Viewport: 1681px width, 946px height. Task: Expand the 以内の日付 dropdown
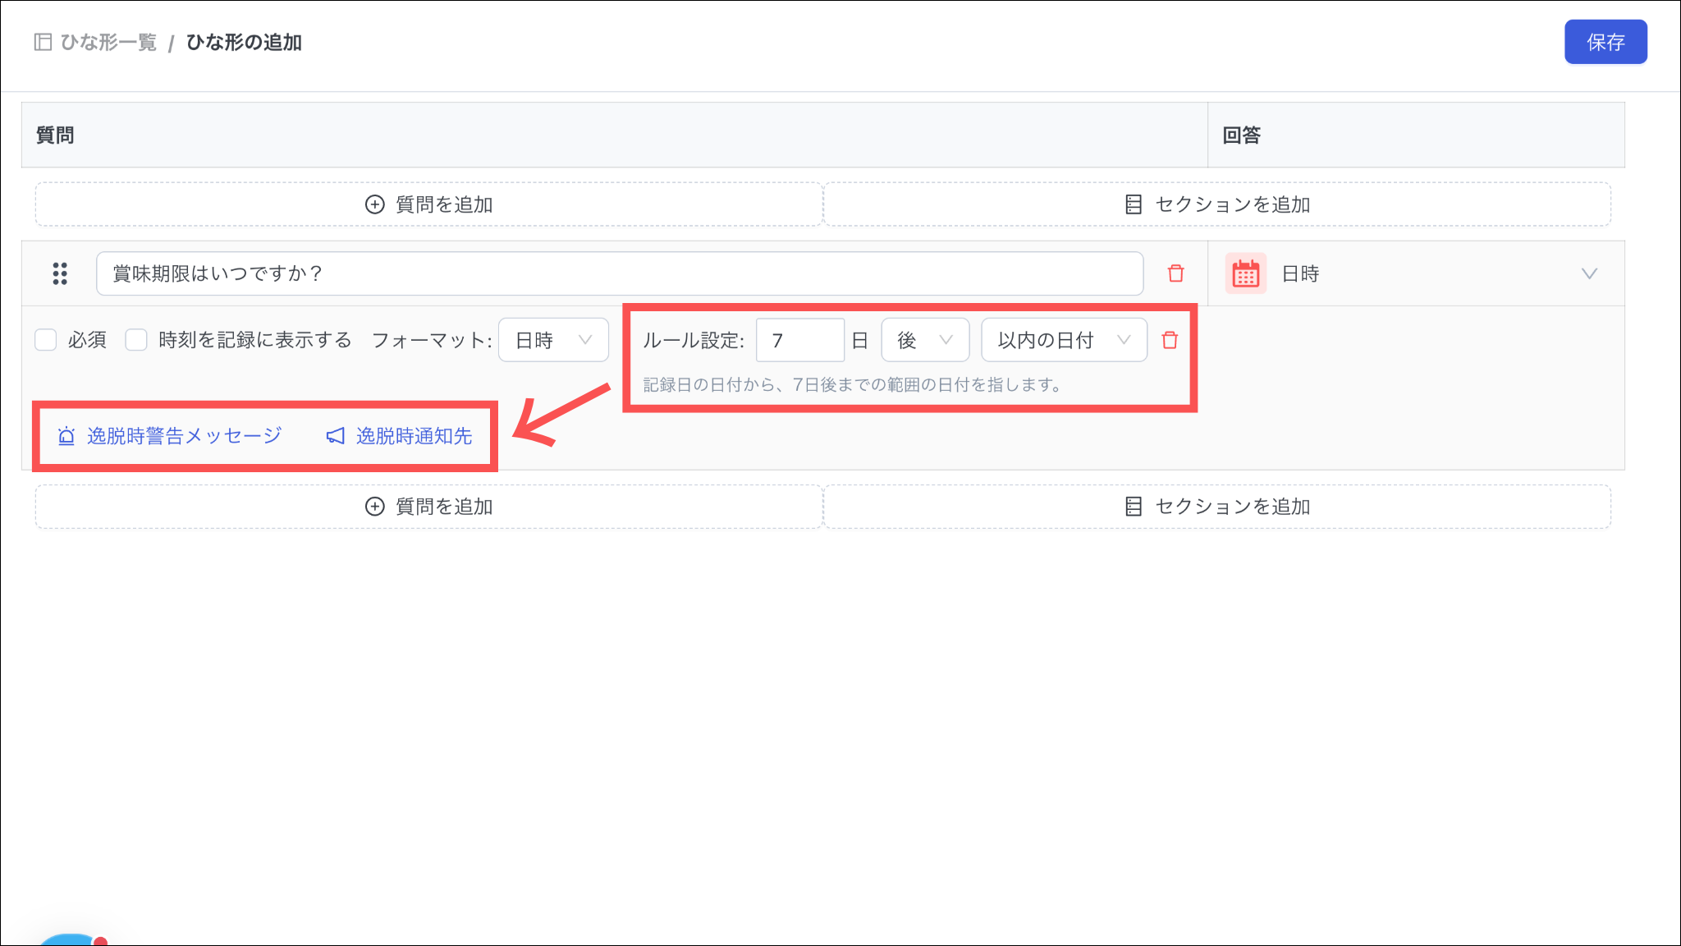click(1063, 340)
